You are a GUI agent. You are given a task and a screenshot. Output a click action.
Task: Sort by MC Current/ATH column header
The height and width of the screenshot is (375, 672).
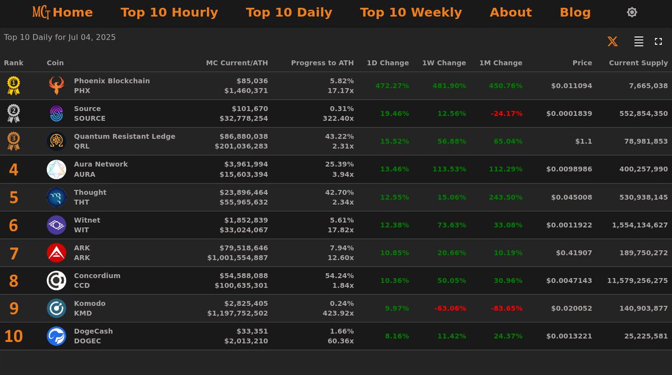click(237, 63)
